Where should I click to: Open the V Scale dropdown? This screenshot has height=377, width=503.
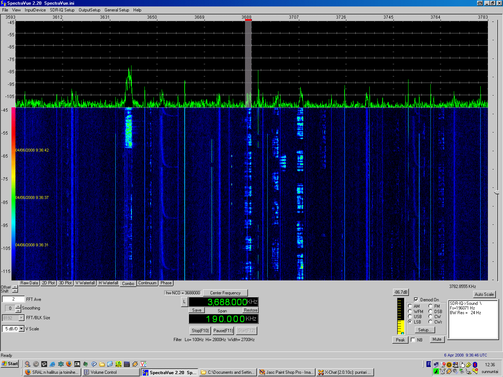[x=22, y=329]
